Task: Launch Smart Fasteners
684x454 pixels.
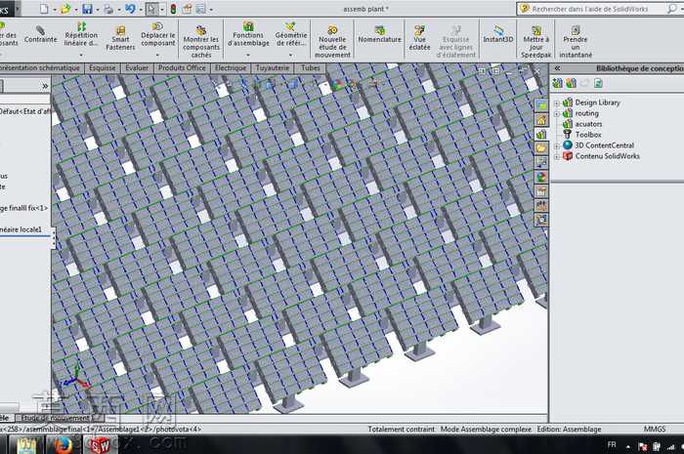Action: pos(120,37)
